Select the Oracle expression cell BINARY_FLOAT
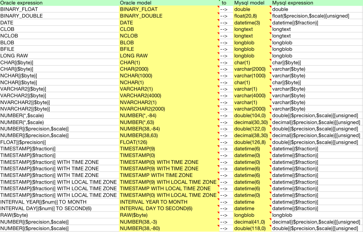 click(59, 9)
